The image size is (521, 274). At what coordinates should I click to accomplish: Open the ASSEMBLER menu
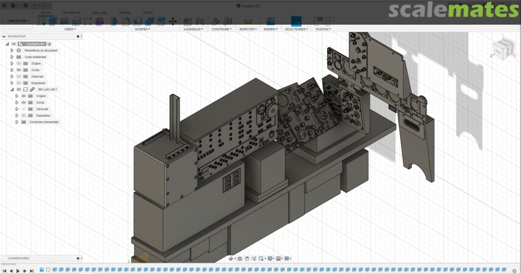193,29
